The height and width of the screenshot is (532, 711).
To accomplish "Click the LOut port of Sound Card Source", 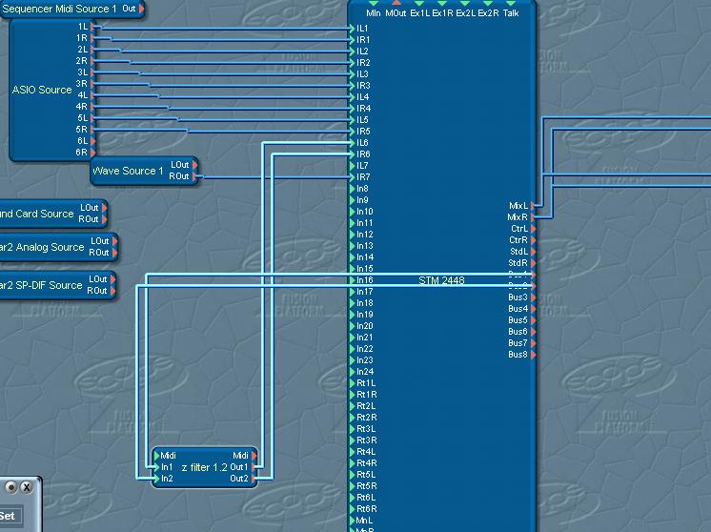I will (104, 208).
